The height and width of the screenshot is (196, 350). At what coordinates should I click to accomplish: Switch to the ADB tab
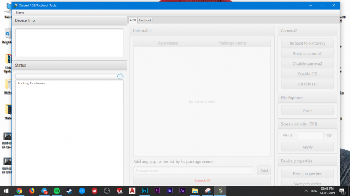132,20
